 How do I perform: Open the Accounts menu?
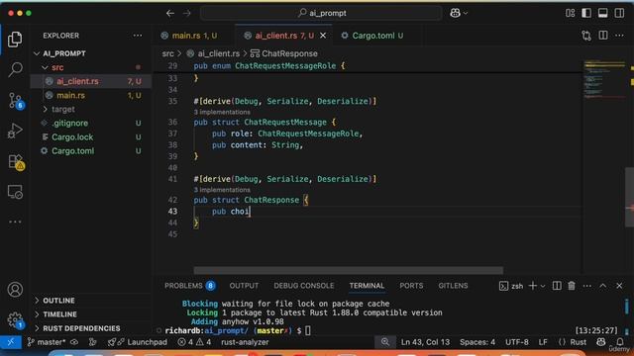tap(15, 290)
